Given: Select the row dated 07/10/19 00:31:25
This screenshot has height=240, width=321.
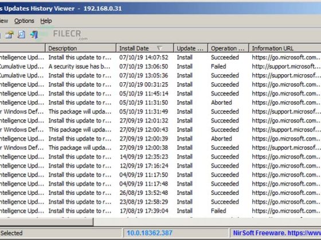Looking at the screenshot, I should coord(160,85).
